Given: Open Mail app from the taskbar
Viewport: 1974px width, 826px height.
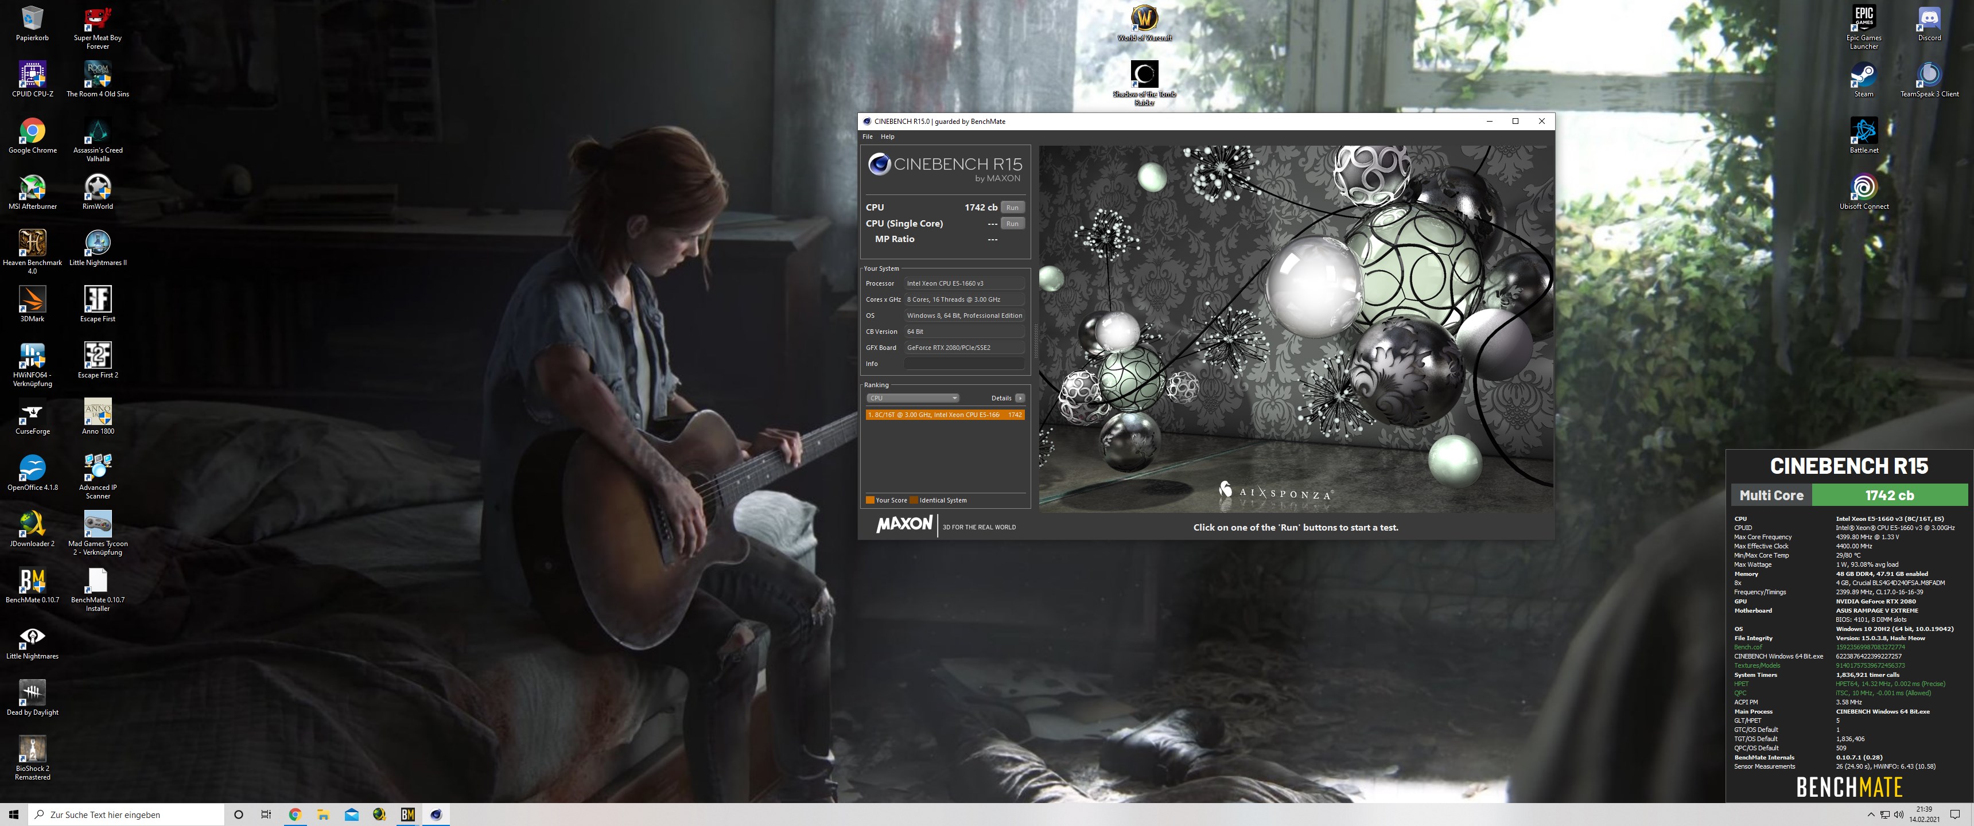Looking at the screenshot, I should (x=352, y=815).
